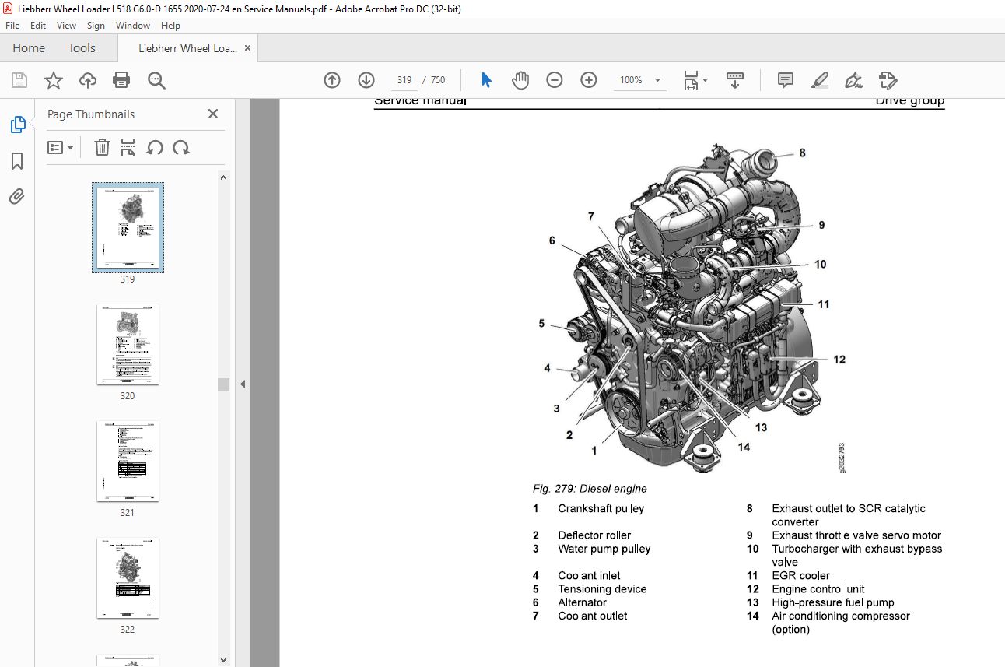The image size is (1005, 667).
Task: Select the highlight text pen tool
Action: click(x=819, y=80)
